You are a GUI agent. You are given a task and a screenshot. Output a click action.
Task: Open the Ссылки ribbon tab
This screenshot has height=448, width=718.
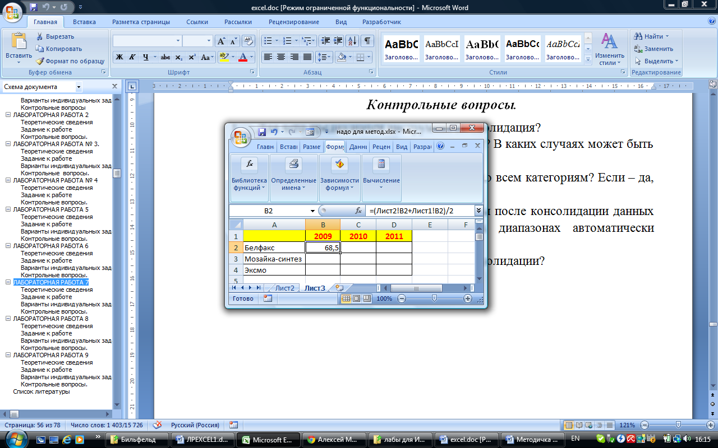tap(197, 22)
